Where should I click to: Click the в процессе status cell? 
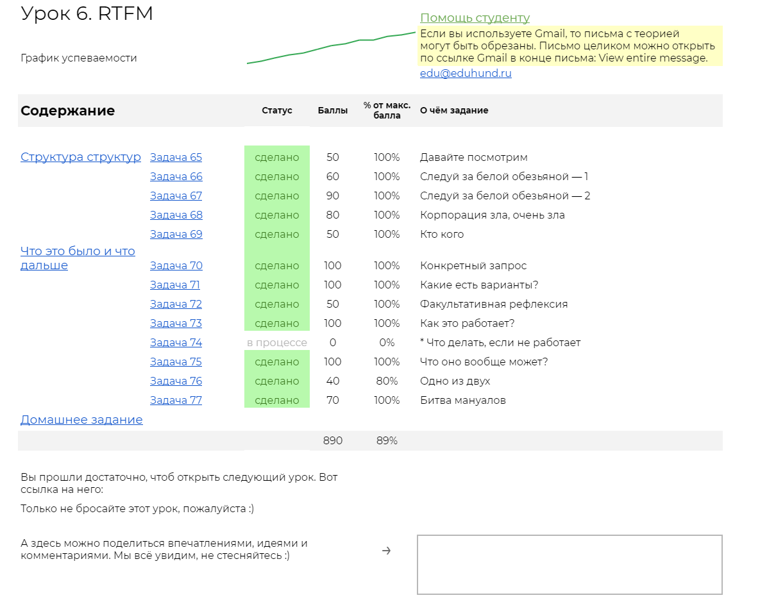tap(277, 342)
